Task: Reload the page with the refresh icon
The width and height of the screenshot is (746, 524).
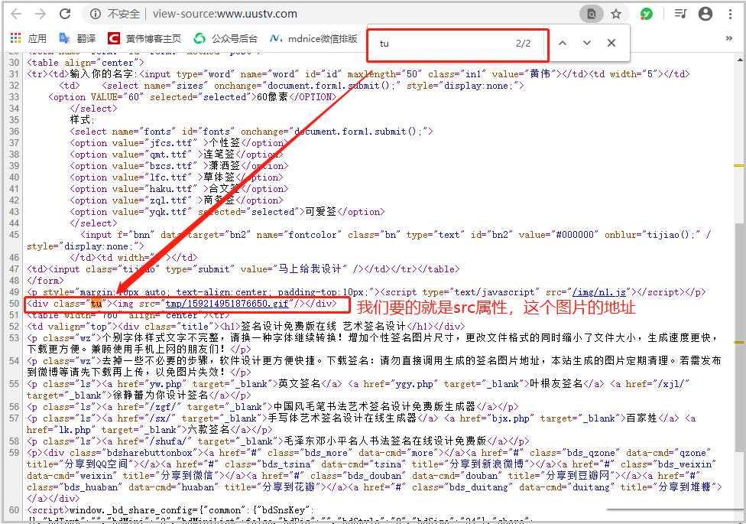Action: click(x=65, y=14)
